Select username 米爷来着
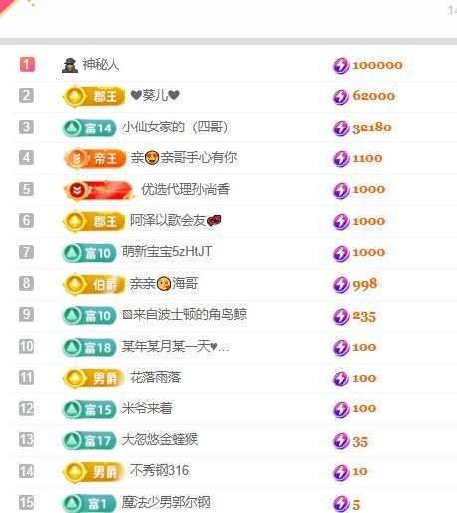Viewport: 457px width, 513px height. [147, 408]
